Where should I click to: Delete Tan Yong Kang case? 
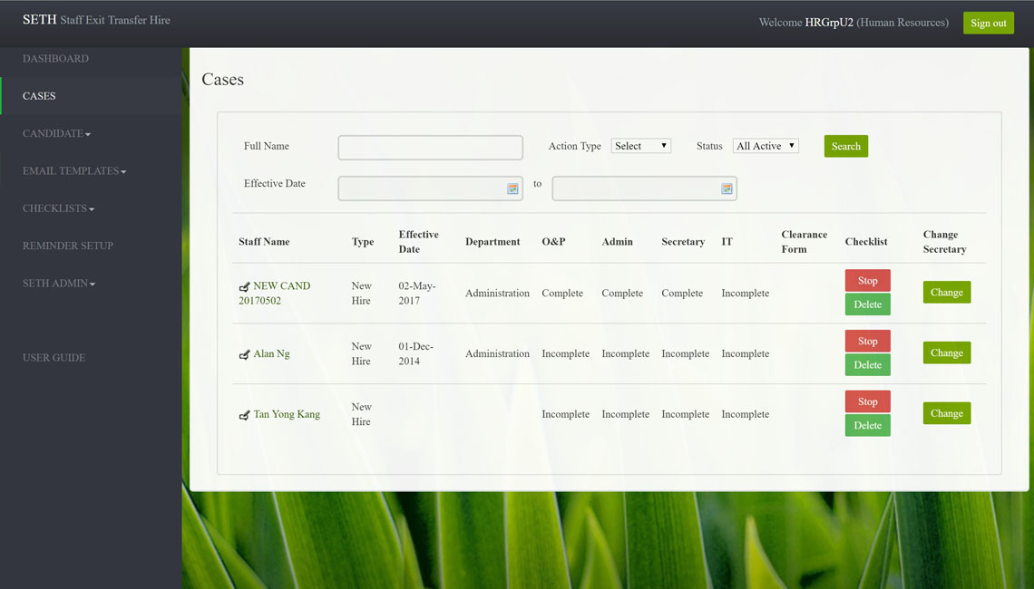pos(868,426)
